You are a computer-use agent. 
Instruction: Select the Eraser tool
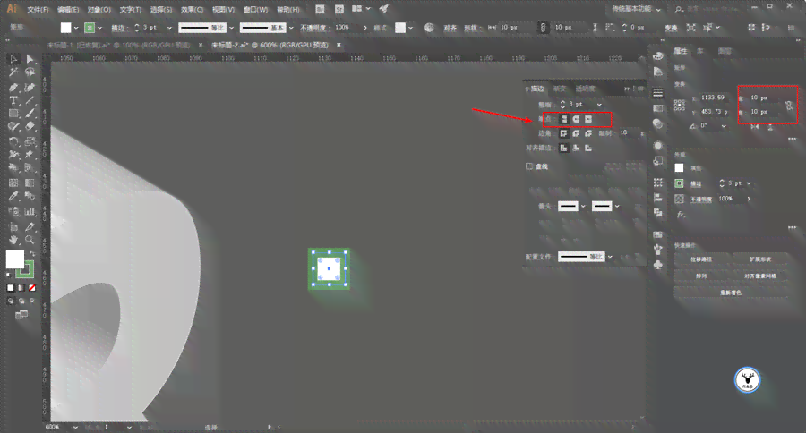coord(30,126)
